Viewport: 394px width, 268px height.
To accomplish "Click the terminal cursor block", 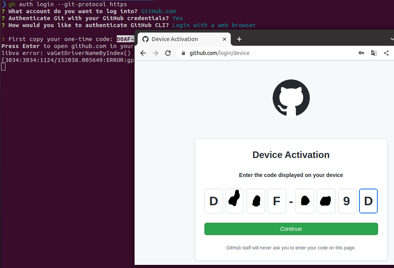I will (3, 67).
